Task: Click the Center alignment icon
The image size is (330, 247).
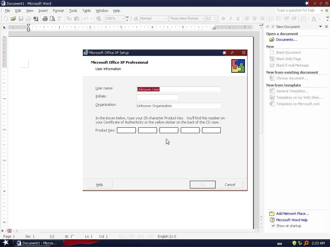Action: [254, 19]
